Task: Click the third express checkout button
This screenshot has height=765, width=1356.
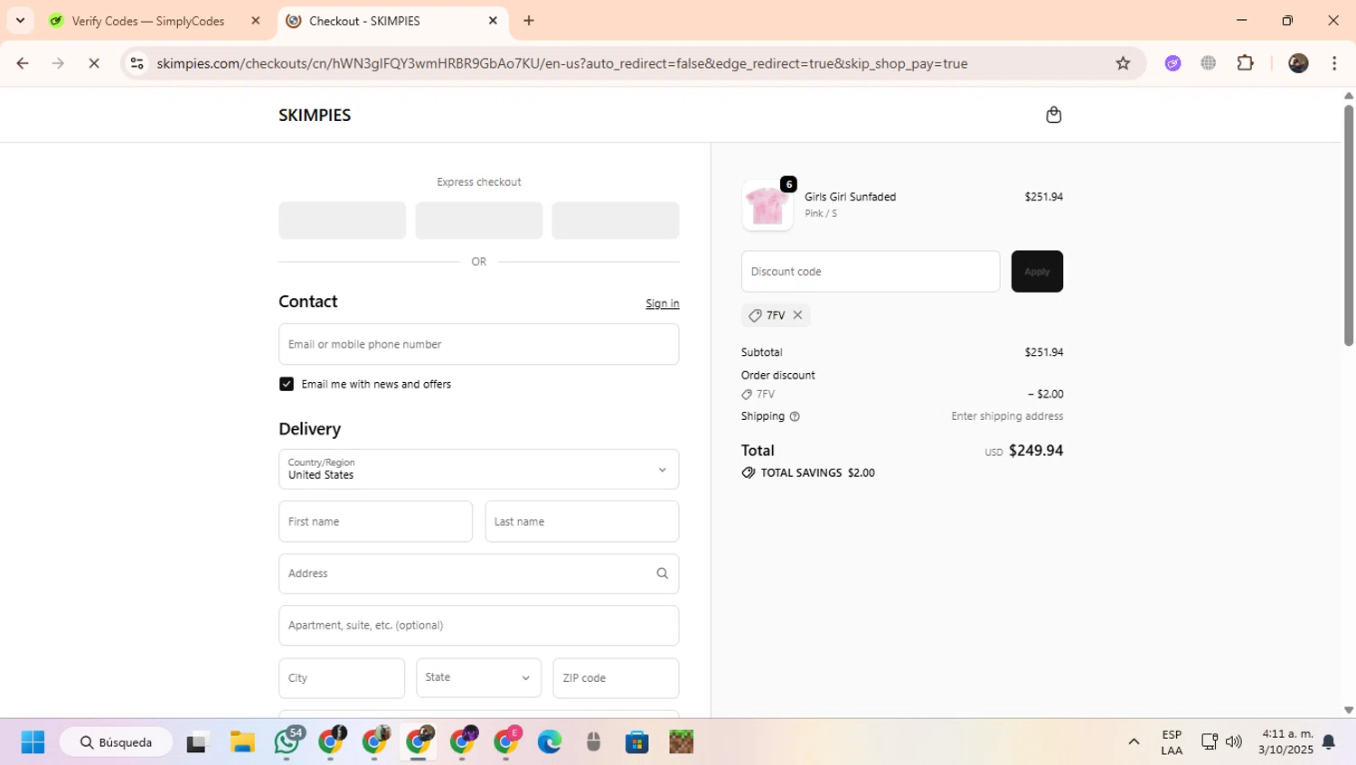Action: coord(616,220)
